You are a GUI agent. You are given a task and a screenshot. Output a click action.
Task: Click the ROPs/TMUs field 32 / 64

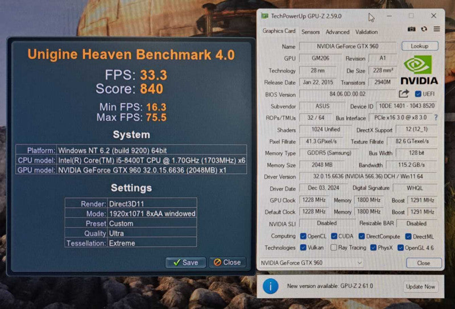[x=316, y=118]
